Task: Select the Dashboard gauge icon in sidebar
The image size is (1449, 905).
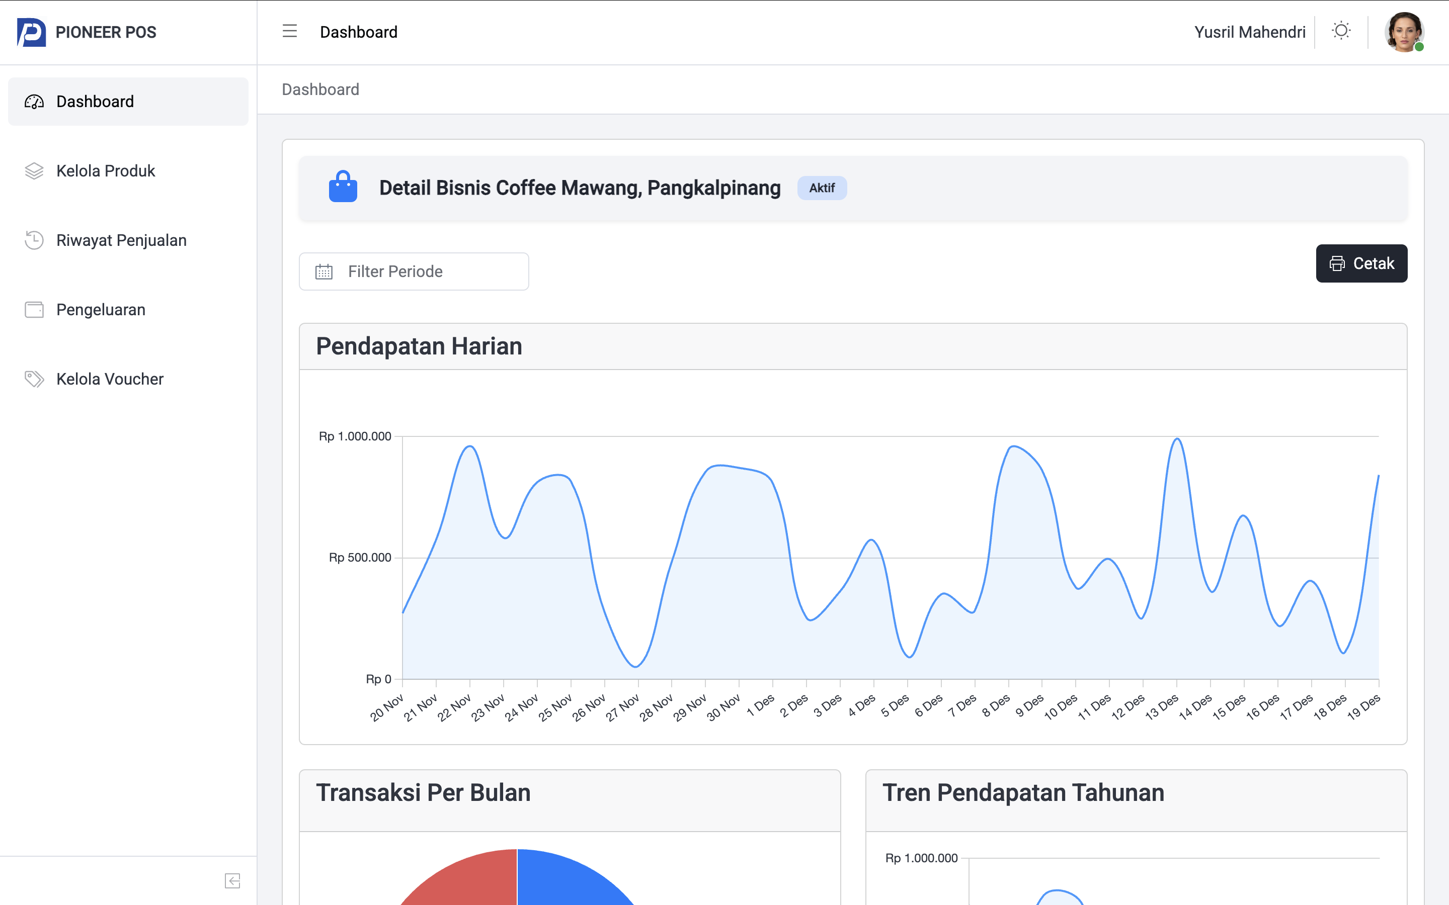Action: [34, 102]
